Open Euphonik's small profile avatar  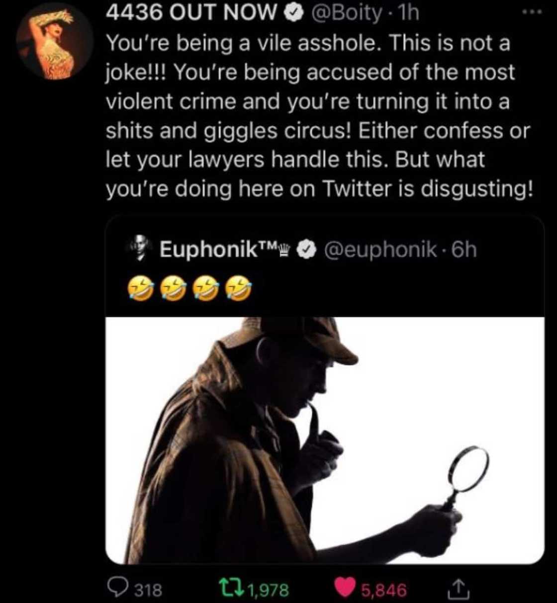pyautogui.click(x=140, y=248)
